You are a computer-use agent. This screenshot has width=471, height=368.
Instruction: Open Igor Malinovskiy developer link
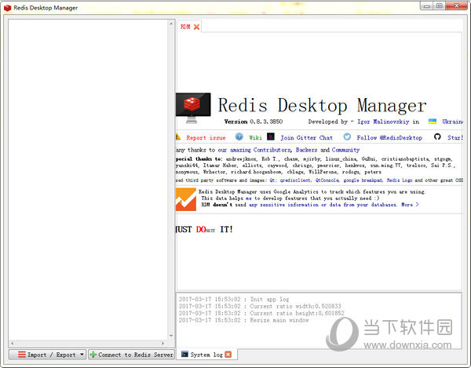pyautogui.click(x=383, y=122)
